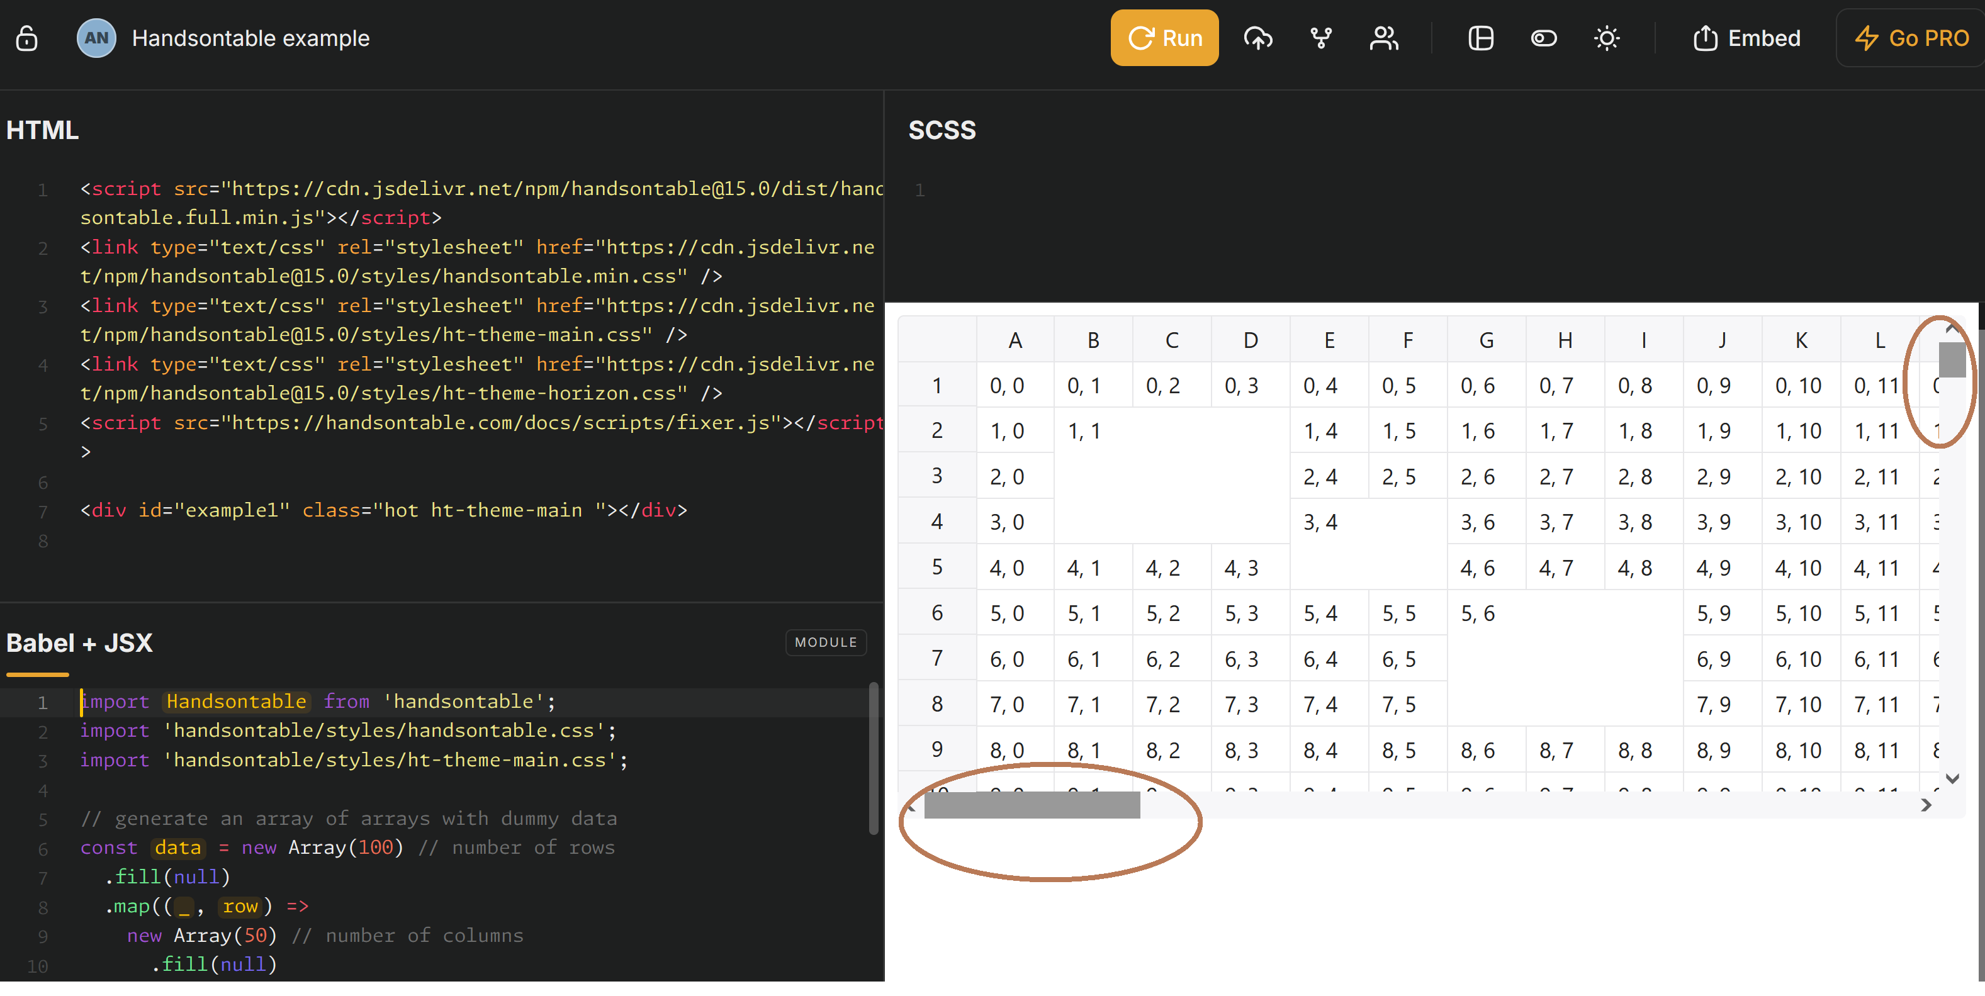Viewport: 1985px width, 996px height.
Task: Select row header 9
Action: (937, 749)
